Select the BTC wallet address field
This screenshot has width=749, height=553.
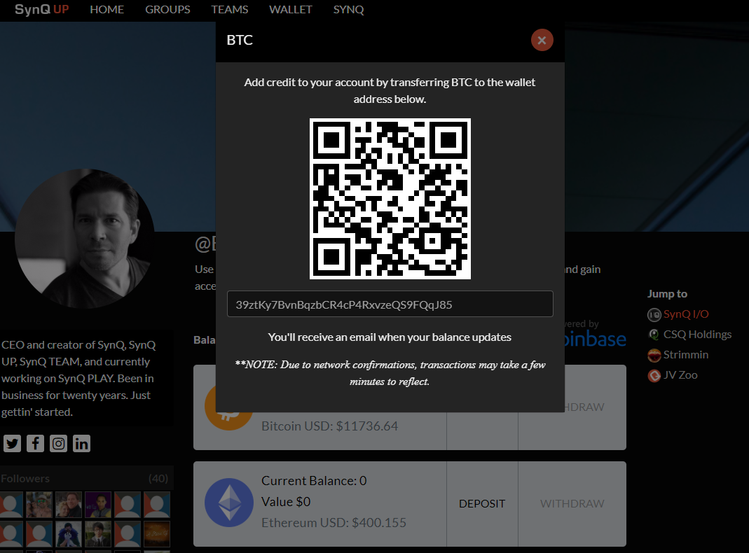pyautogui.click(x=390, y=304)
